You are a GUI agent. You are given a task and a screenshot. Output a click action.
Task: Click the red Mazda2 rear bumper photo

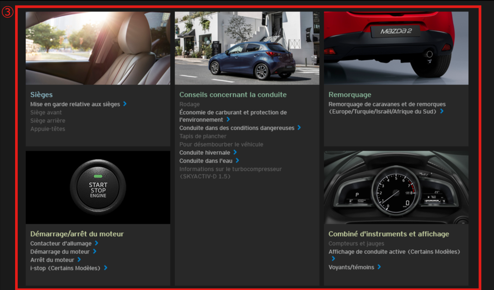(396, 48)
